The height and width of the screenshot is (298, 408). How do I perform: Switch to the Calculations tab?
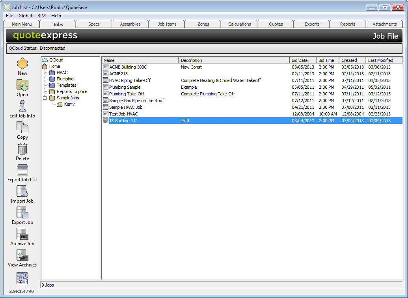239,24
